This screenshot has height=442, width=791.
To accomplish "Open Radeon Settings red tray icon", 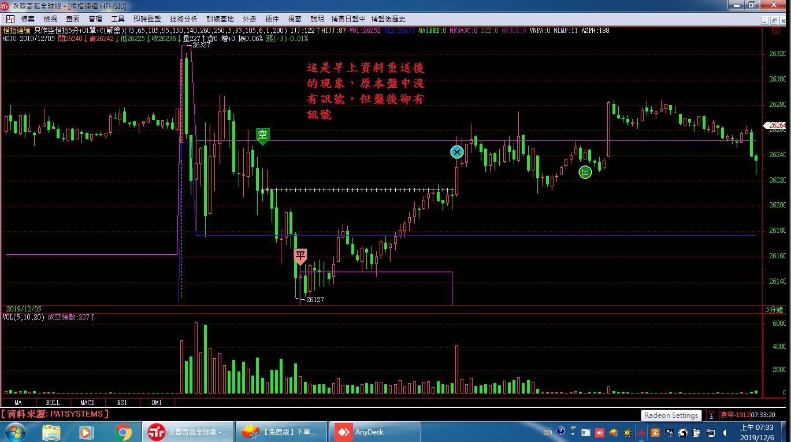I will coord(641,432).
